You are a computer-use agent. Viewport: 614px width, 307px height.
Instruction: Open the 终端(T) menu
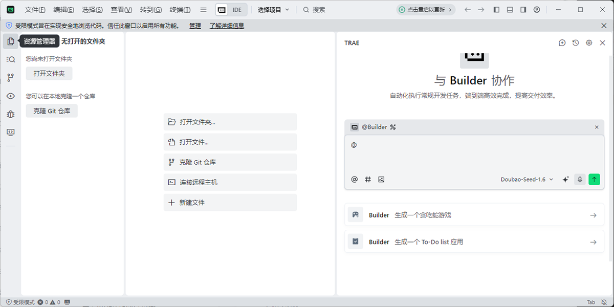[x=180, y=10]
